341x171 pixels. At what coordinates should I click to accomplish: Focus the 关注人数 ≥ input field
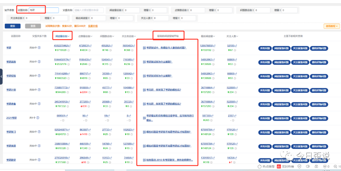click(161, 18)
